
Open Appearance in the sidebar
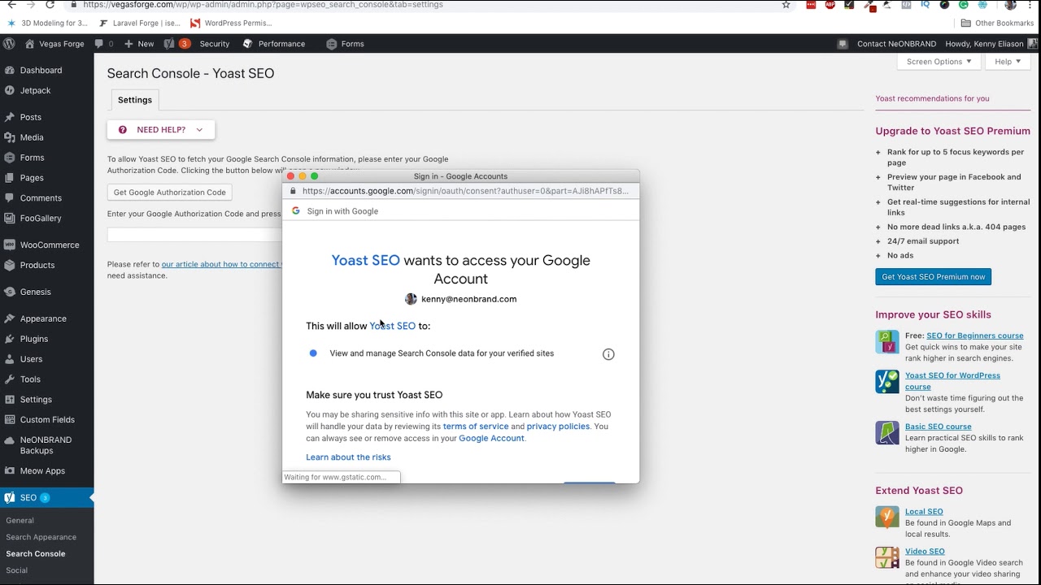point(43,318)
